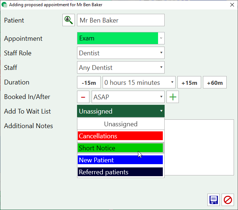Pick the blue New Patient wait list

coord(120,160)
